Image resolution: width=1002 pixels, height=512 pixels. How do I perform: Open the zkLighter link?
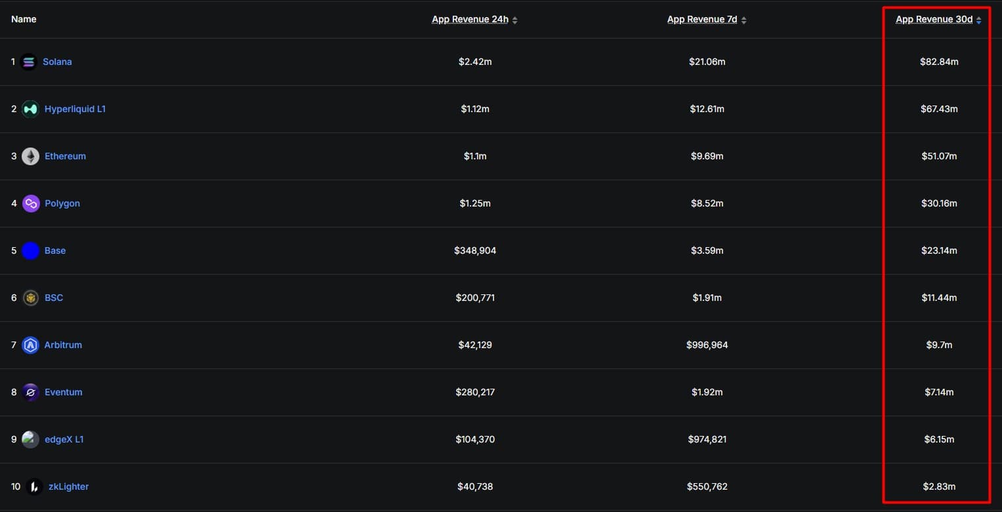tap(69, 486)
